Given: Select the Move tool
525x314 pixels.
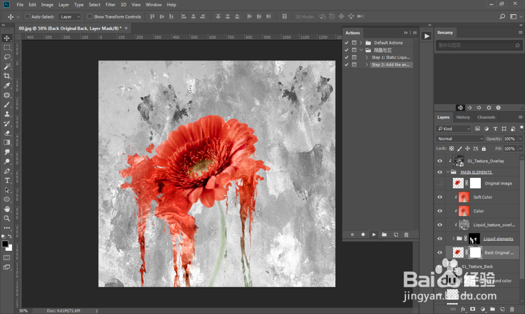Looking at the screenshot, I should [x=7, y=38].
